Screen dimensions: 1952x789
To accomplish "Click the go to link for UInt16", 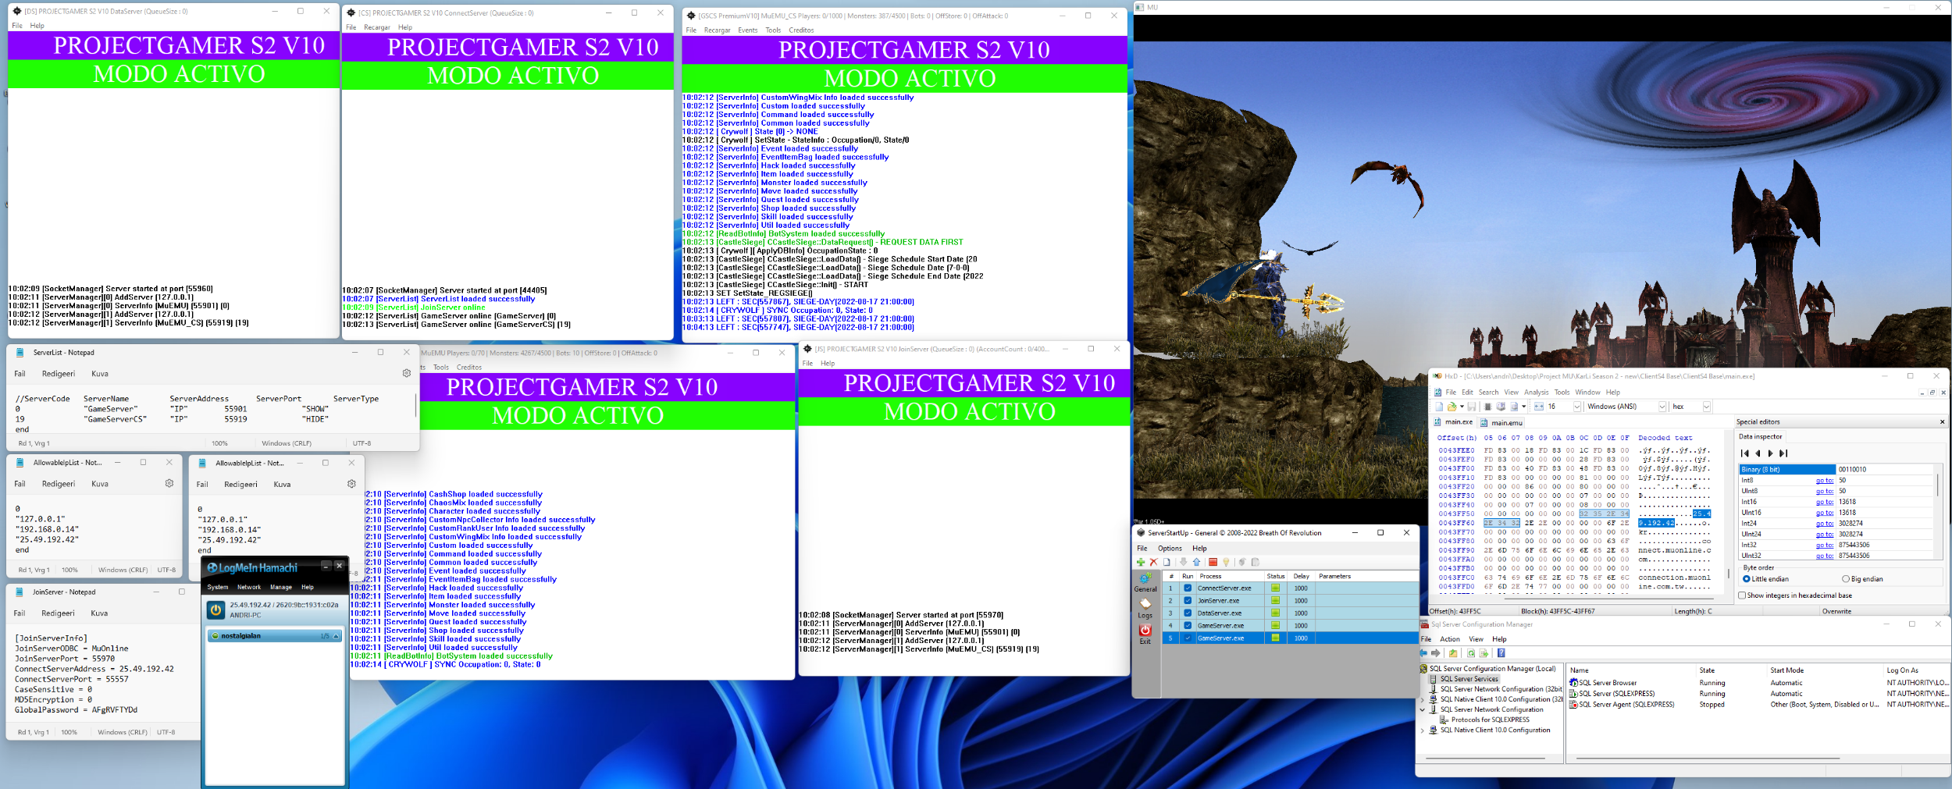I will pyautogui.click(x=1825, y=513).
